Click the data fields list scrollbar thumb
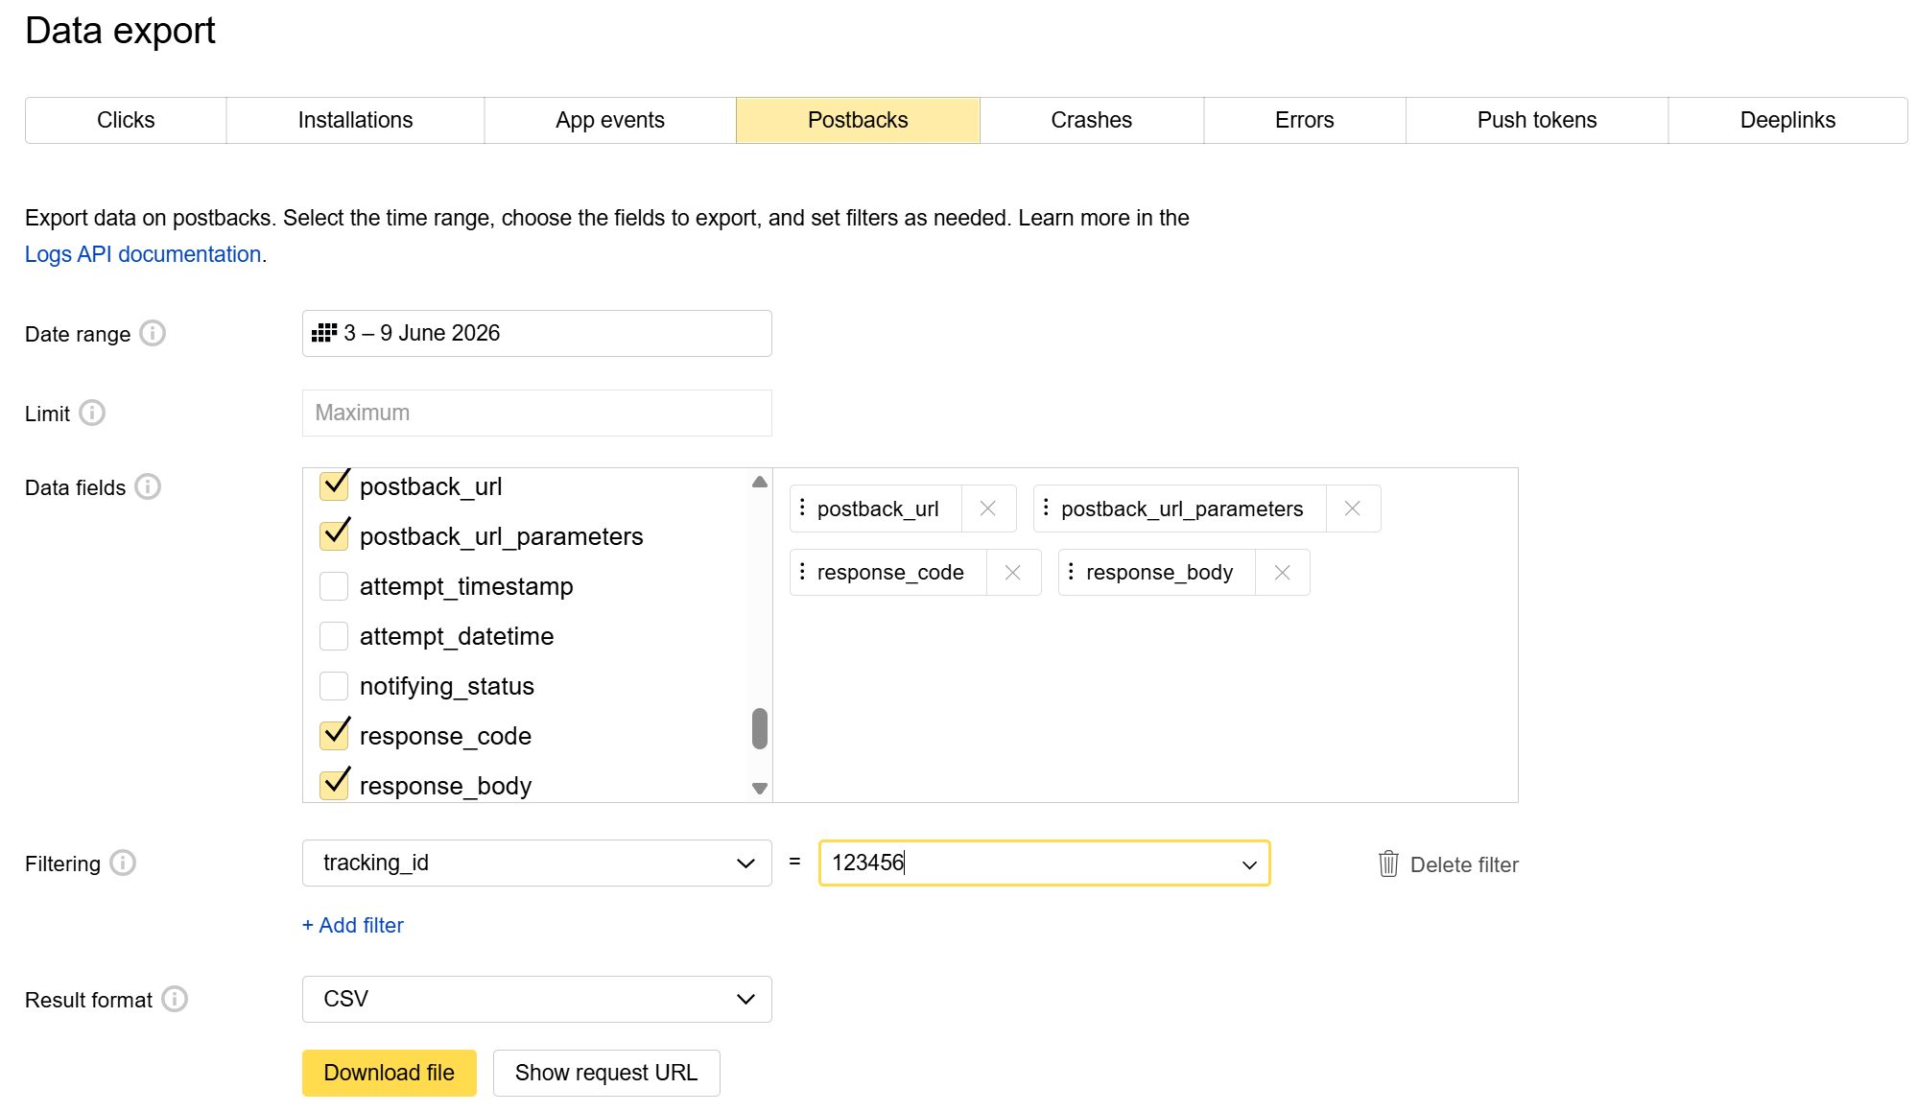This screenshot has height=1112, width=1916. [760, 728]
